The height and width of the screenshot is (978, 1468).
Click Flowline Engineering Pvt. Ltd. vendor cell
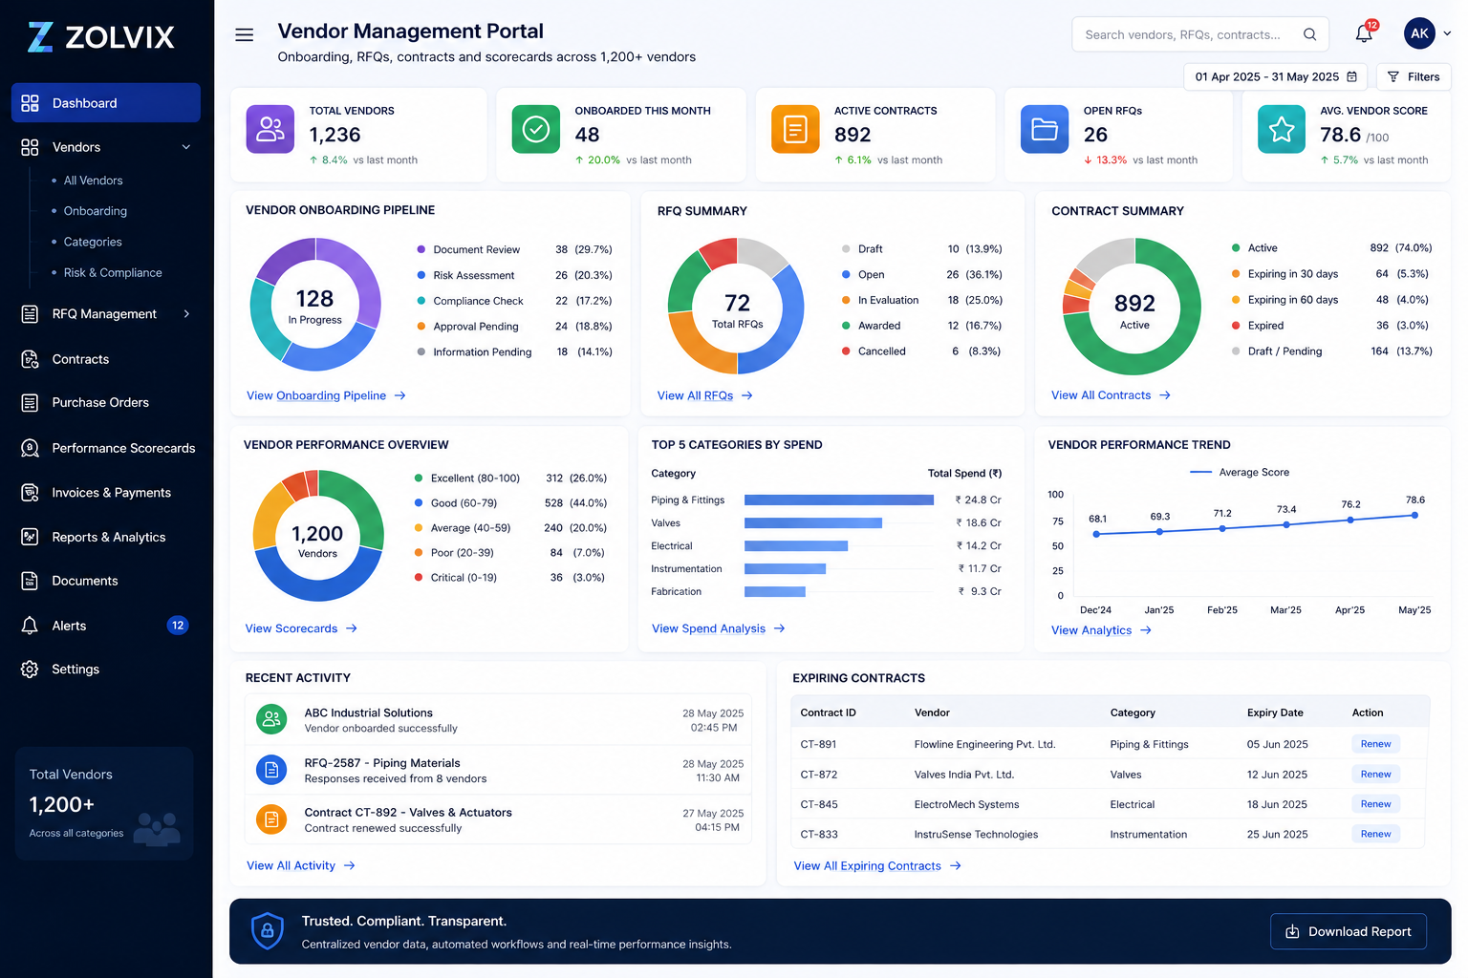[x=984, y=744]
